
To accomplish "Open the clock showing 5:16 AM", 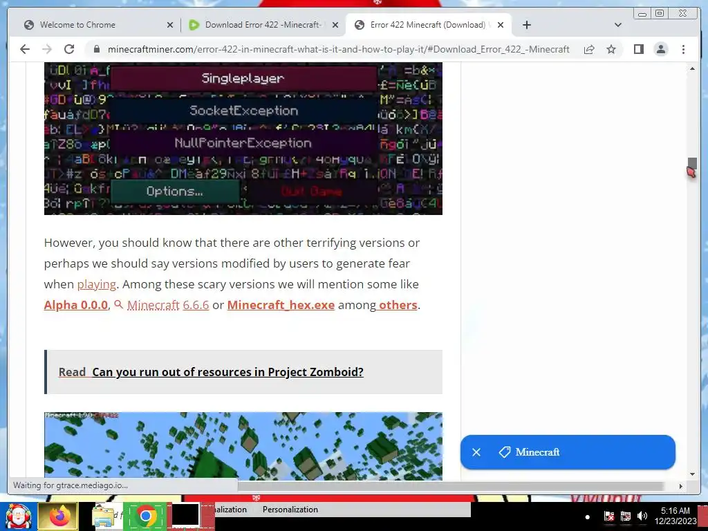I will click(675, 516).
